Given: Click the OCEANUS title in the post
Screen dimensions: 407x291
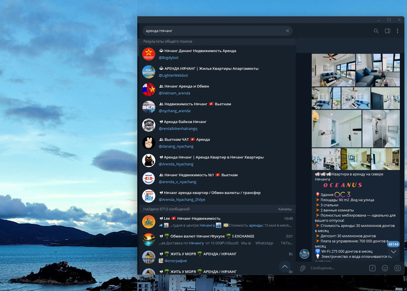Looking at the screenshot, I should click(343, 185).
